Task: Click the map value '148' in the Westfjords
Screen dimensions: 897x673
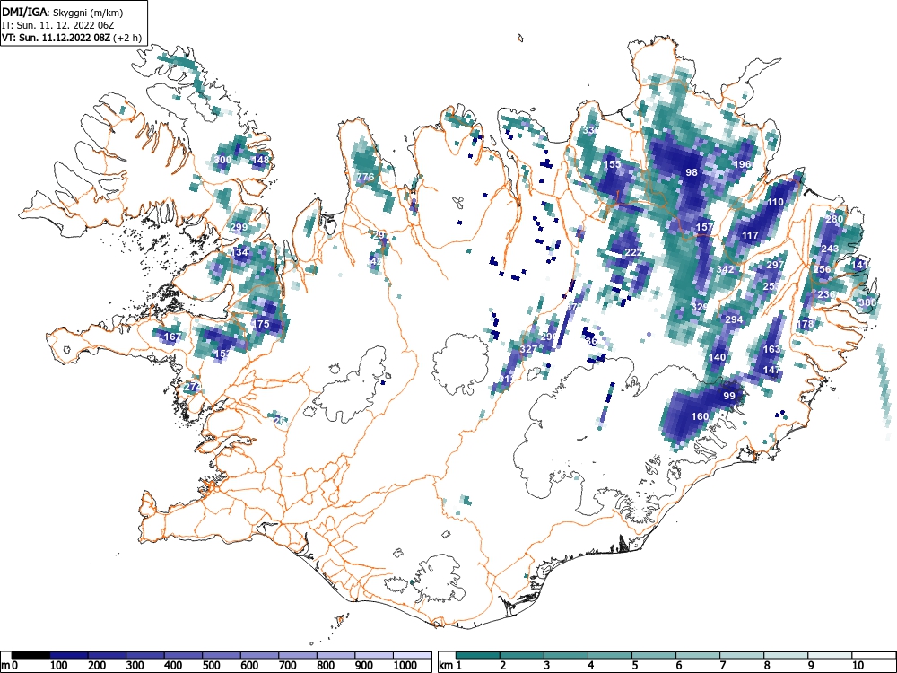Action: click(x=260, y=160)
